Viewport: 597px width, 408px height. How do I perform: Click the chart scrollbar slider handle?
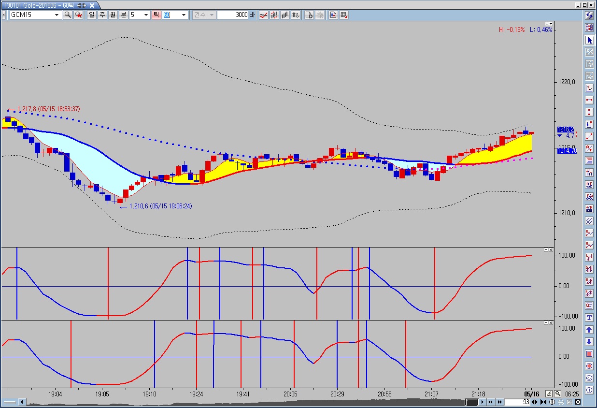[x=470, y=402]
